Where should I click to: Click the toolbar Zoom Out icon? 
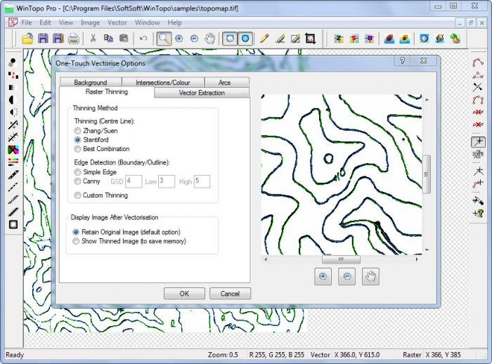pyautogui.click(x=194, y=39)
